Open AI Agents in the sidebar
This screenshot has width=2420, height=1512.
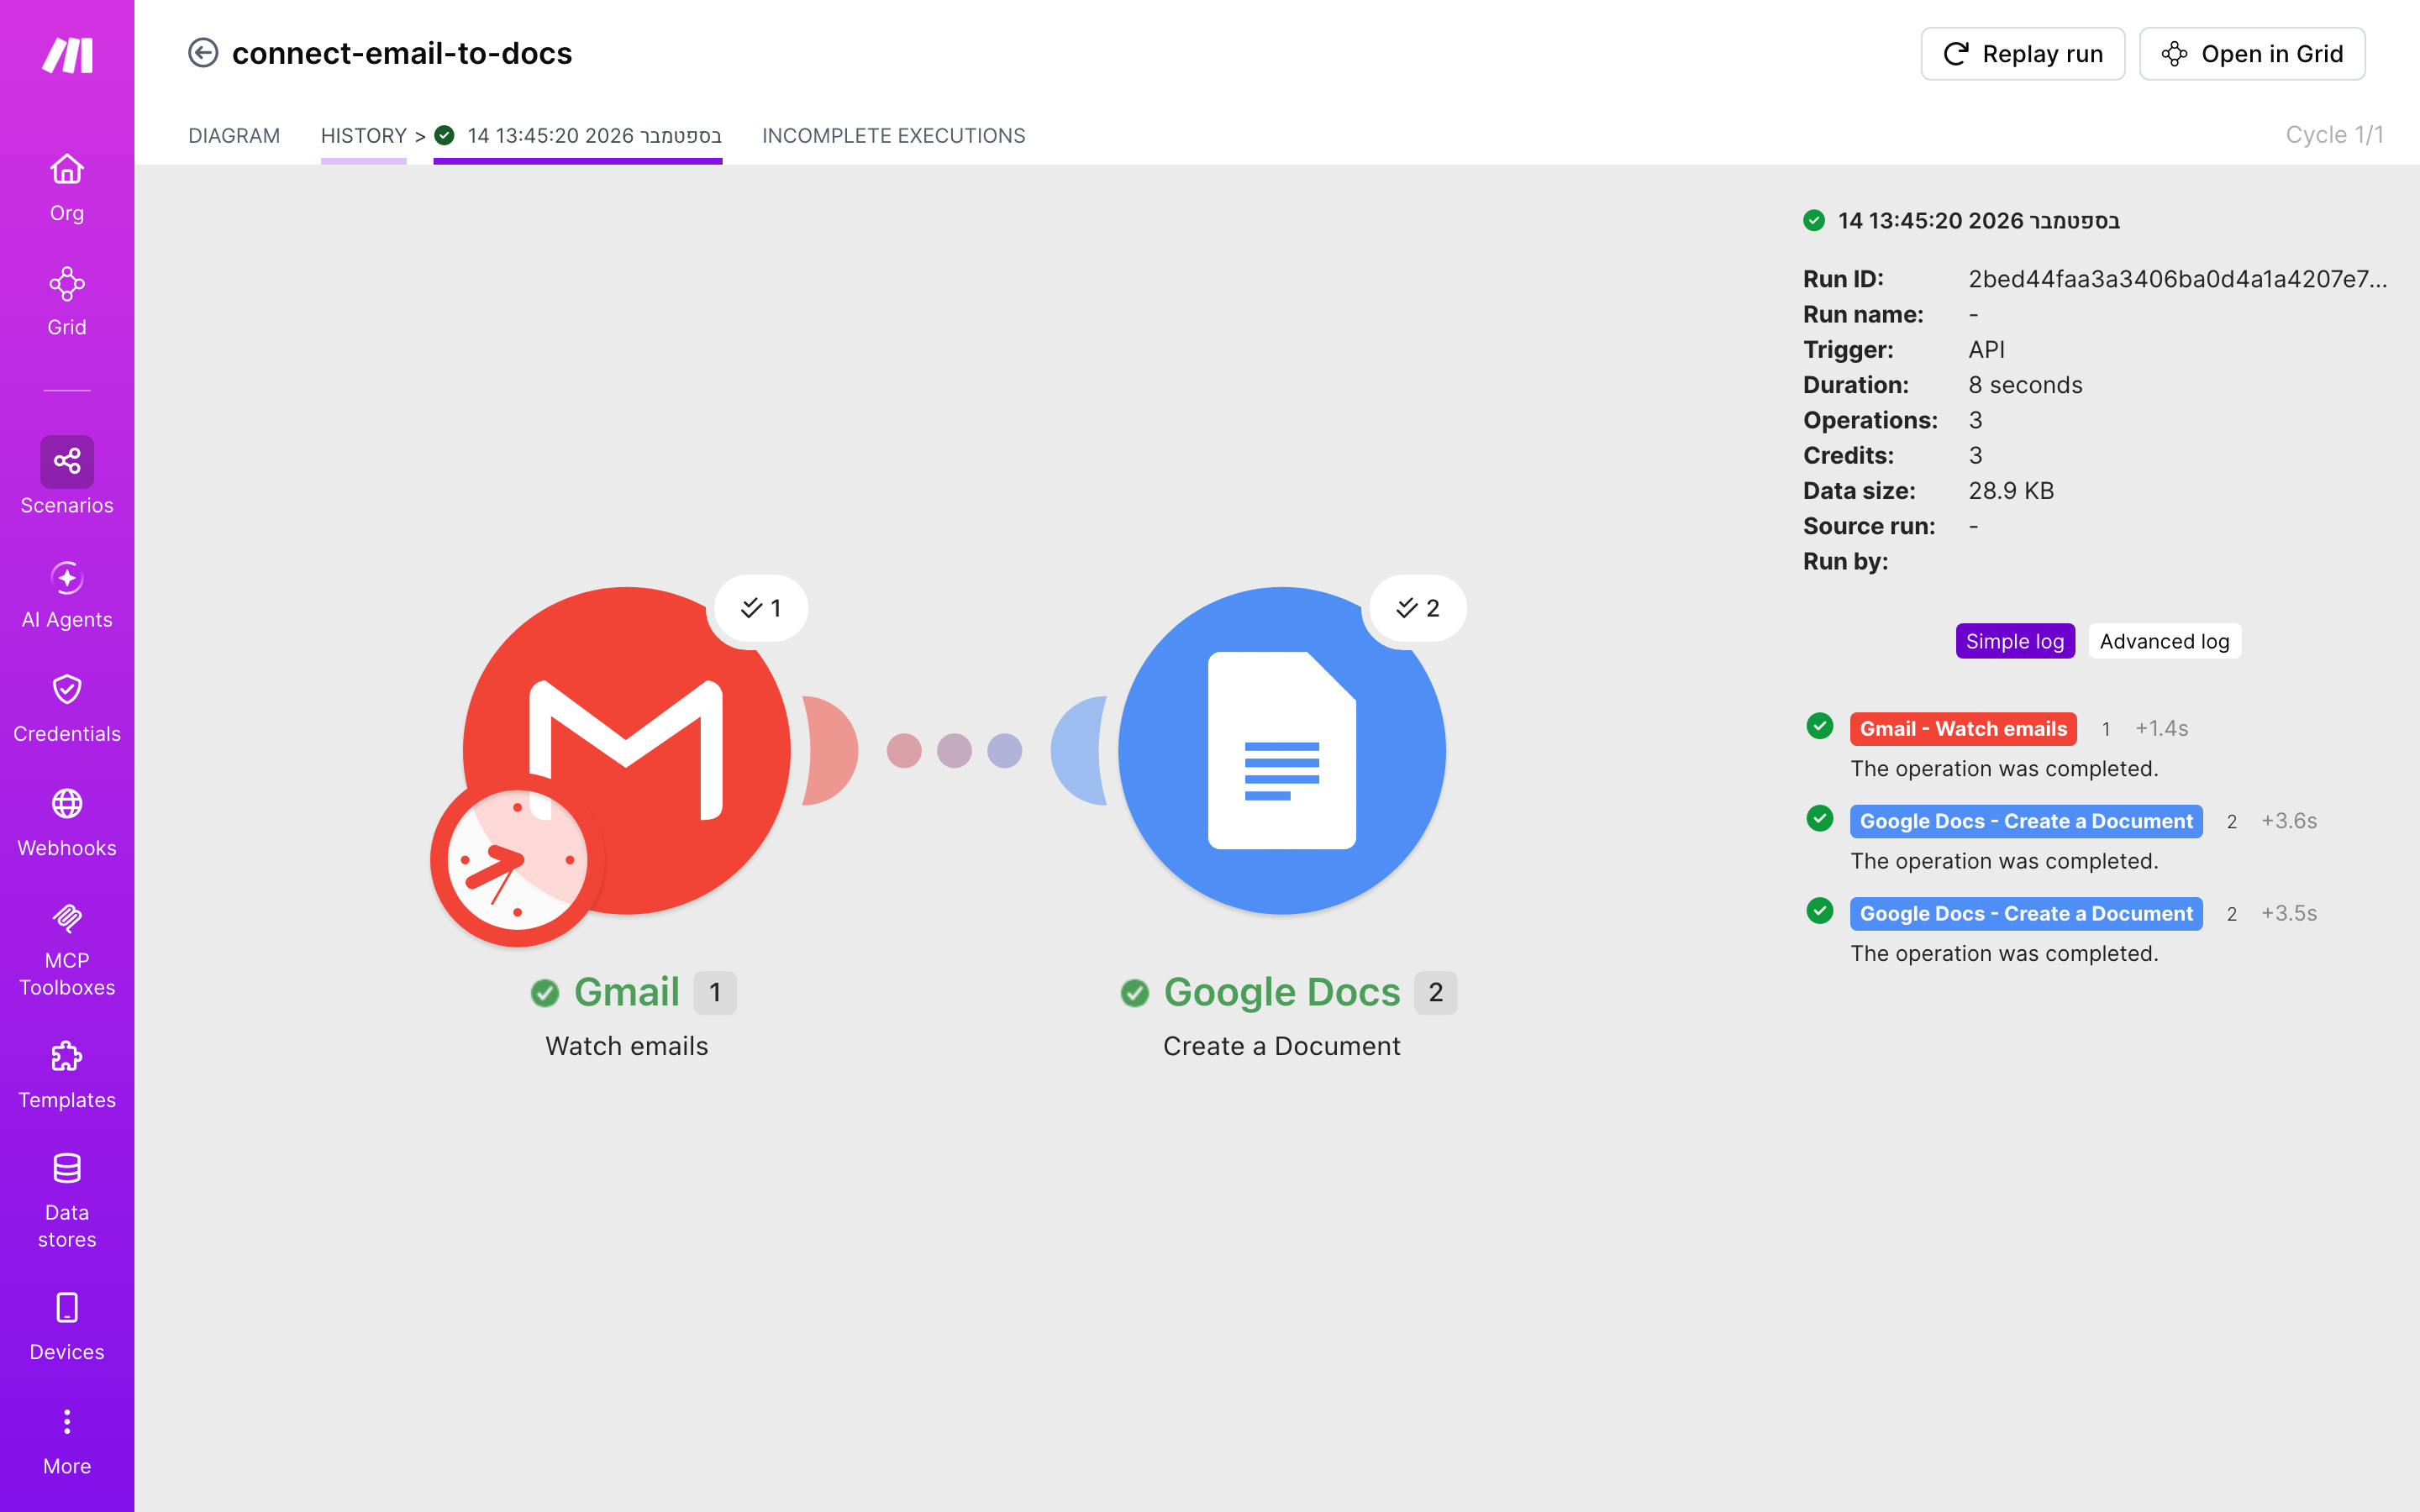click(67, 594)
